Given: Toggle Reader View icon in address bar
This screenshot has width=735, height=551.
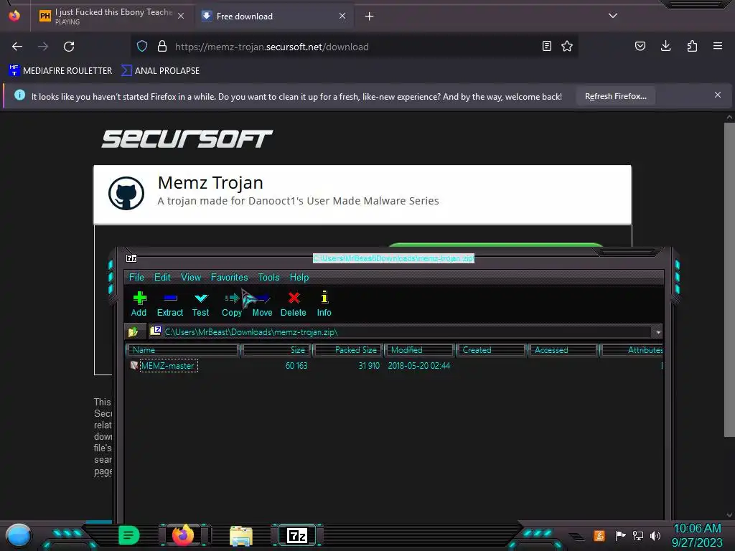Looking at the screenshot, I should 546,46.
